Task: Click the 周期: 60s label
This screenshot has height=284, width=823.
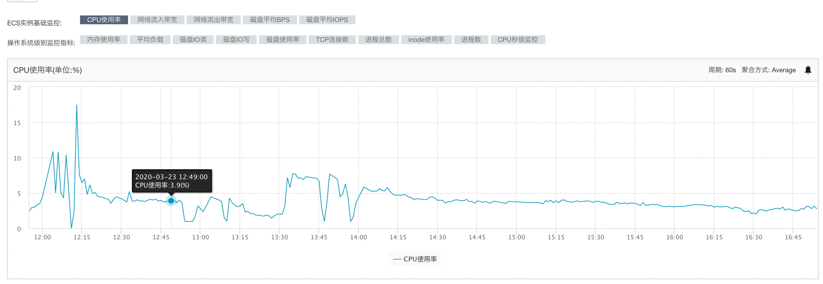Action: [722, 70]
